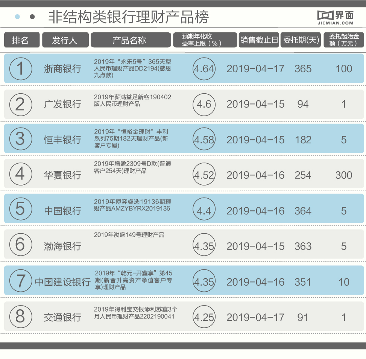Click the rank 4 circle badge
Screen dimensions: 366x359
tap(21, 174)
